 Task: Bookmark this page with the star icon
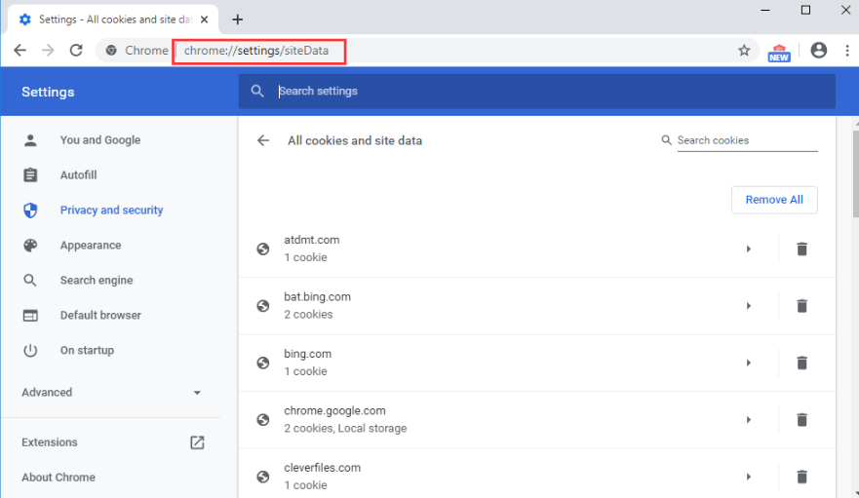tap(743, 51)
